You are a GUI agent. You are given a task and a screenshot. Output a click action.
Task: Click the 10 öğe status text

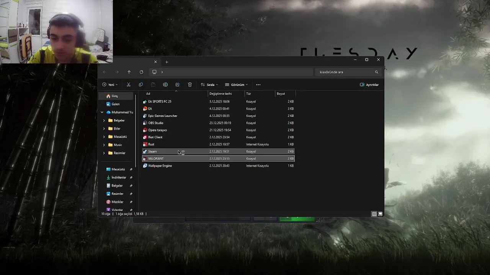pos(106,214)
